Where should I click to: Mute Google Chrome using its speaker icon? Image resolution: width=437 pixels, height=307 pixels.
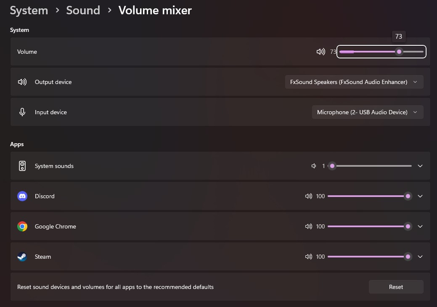pos(309,226)
